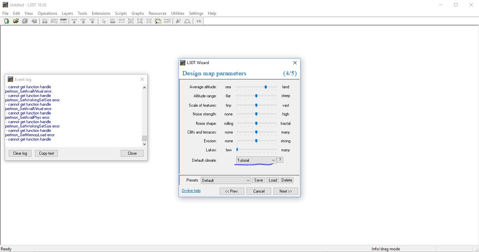Viewport: 479px width, 252px height.
Task: Open the Resources menu
Action: [157, 13]
